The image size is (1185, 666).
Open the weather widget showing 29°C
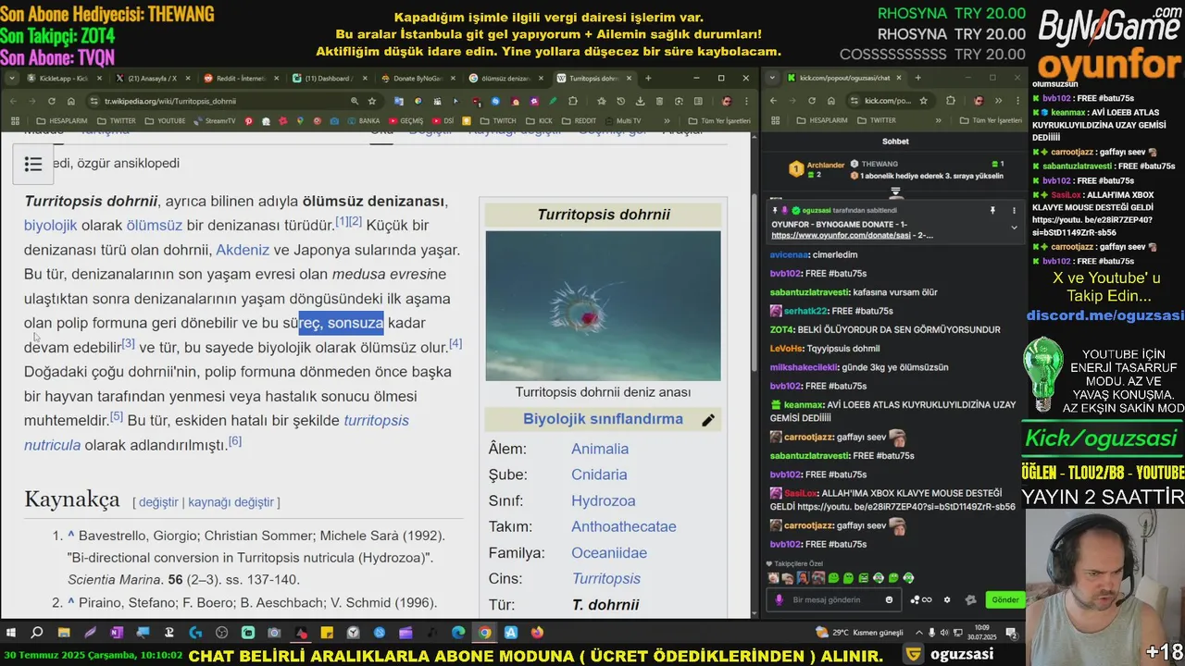pyautogui.click(x=858, y=633)
